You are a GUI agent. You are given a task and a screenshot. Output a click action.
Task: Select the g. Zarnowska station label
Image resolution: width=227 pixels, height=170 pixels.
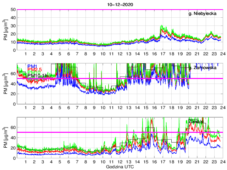[205, 68]
